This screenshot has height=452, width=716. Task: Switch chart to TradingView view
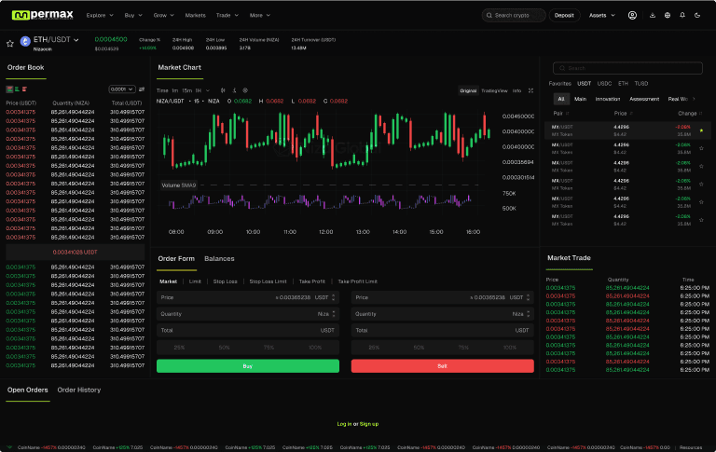pos(494,90)
